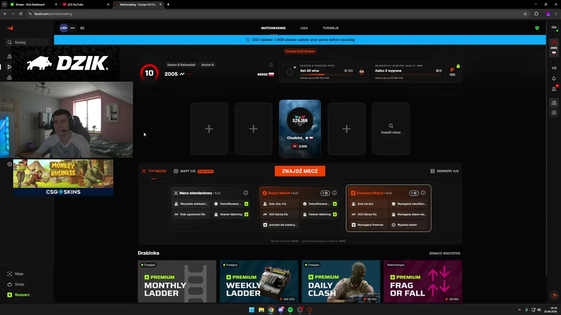Viewport: 561px width, 315px height.
Task: Show info for Premium Match
Action: pos(423,193)
